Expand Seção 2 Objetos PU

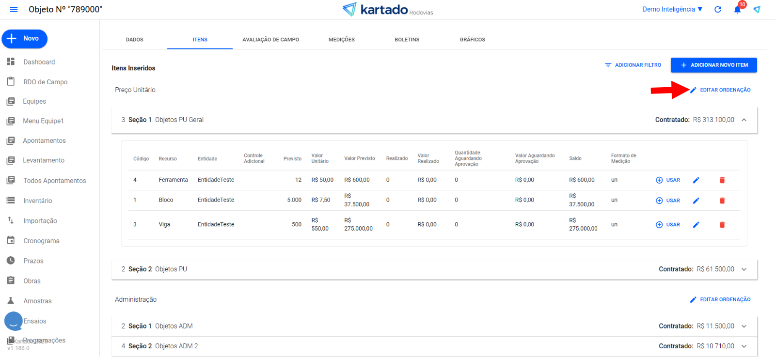[x=744, y=269]
